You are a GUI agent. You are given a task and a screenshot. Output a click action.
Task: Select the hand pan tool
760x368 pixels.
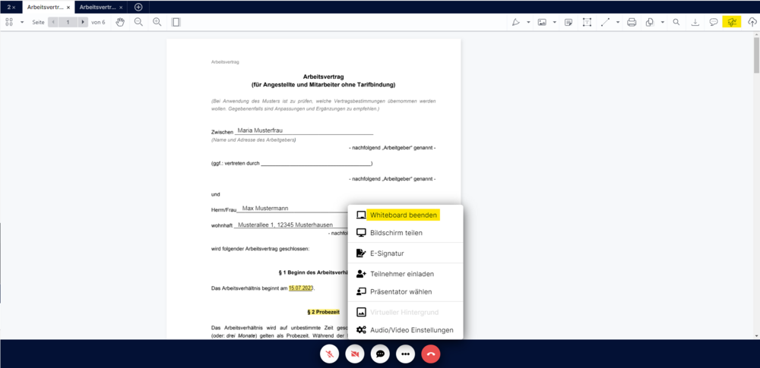(x=121, y=22)
